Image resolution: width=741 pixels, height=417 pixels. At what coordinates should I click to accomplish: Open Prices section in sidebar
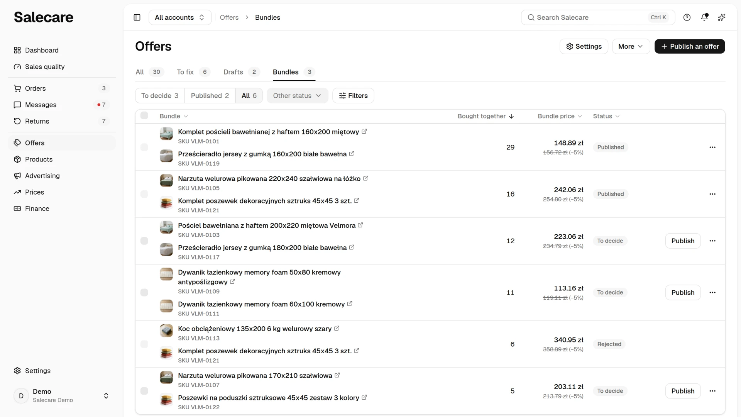(x=62, y=192)
